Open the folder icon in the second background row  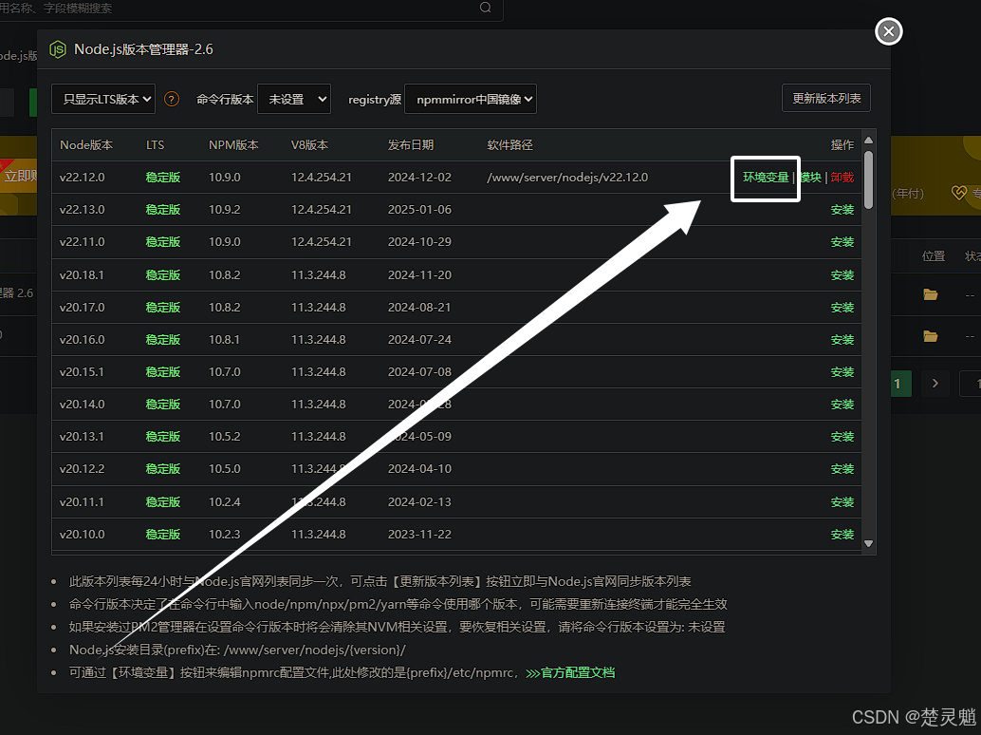(931, 336)
